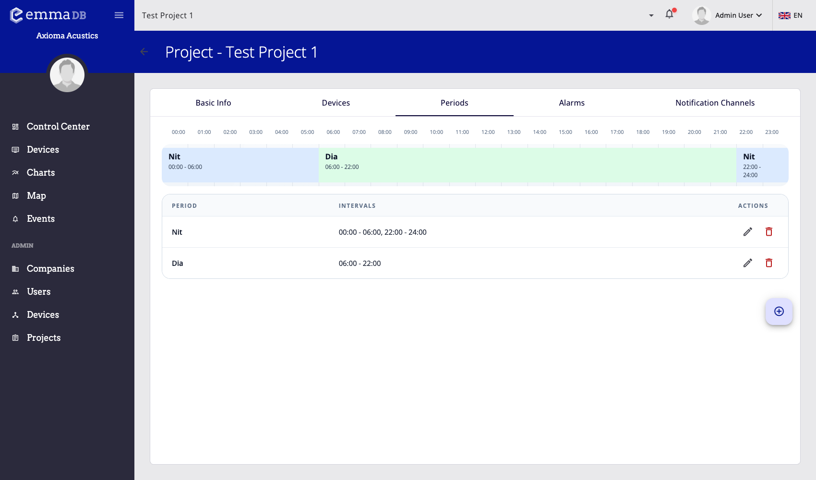Switch to the Notification Channels tab

(x=715, y=103)
